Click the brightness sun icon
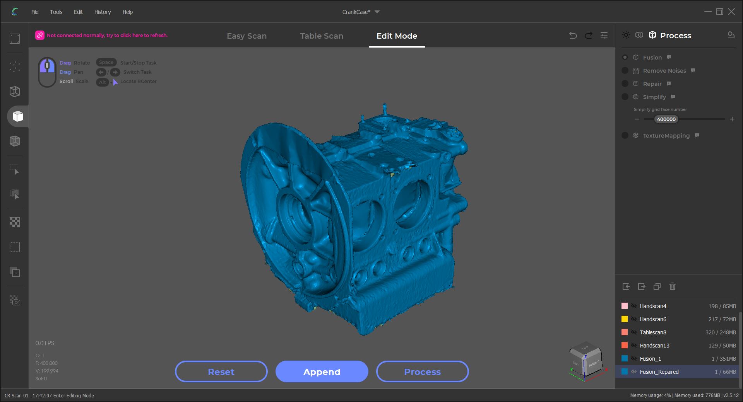 point(626,35)
